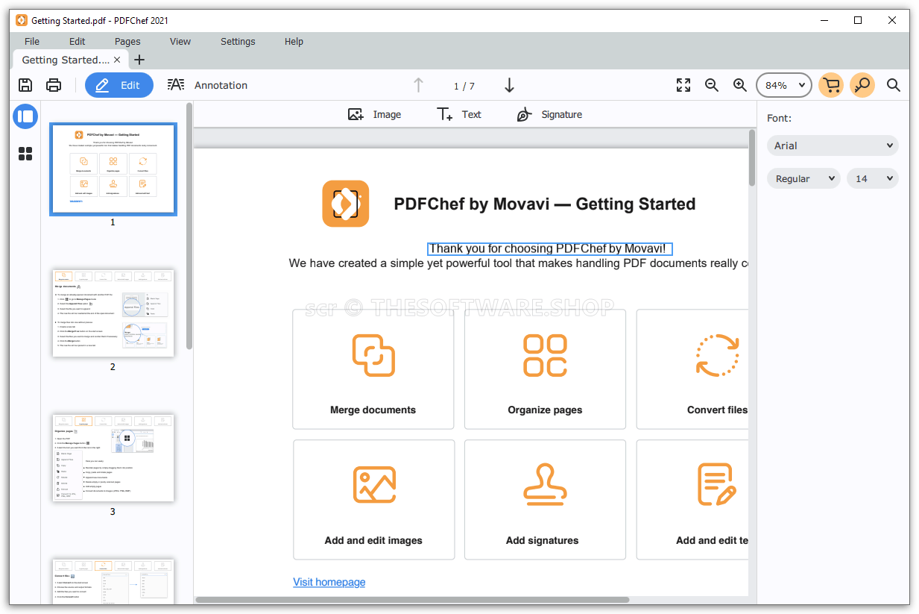Click the Convert files icon tile

(x=692, y=369)
